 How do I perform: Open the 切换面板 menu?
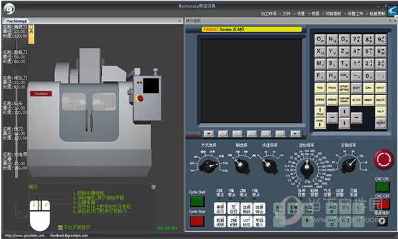click(x=334, y=14)
